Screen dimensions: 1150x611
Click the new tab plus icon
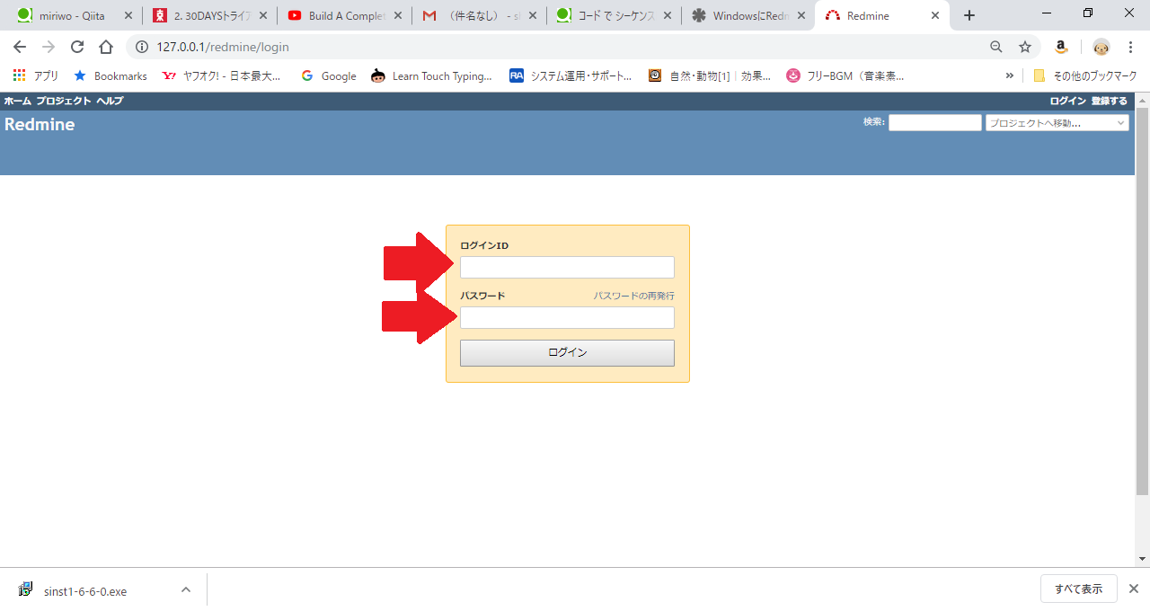tap(969, 14)
